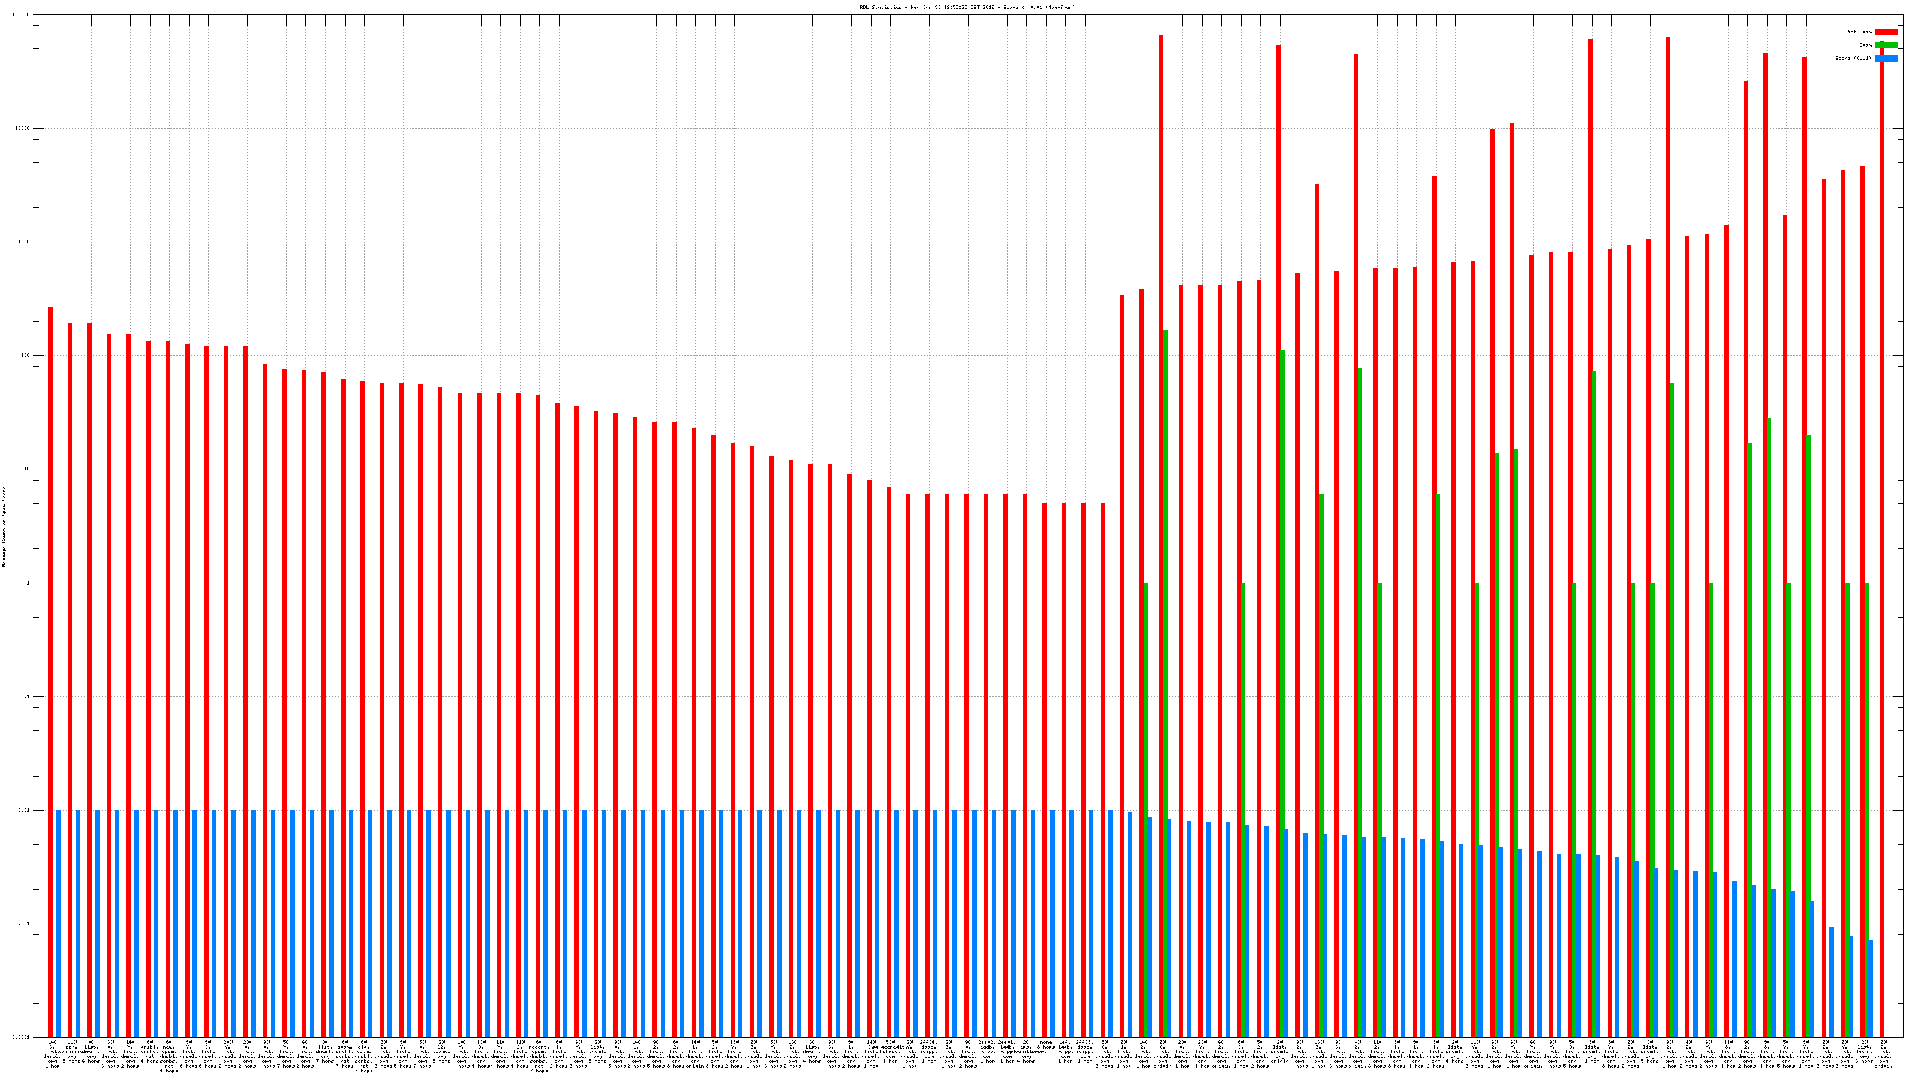Image resolution: width=1913 pixels, height=1076 pixels.
Task: Click the 12.apews.org 8 hops x-axis label
Action: click(441, 1051)
